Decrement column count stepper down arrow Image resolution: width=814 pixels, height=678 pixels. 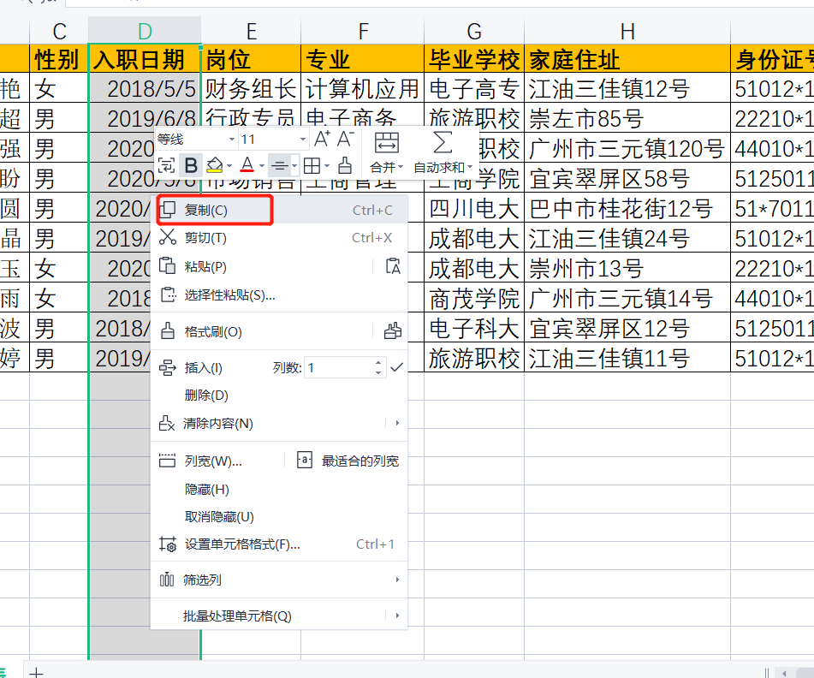378,372
